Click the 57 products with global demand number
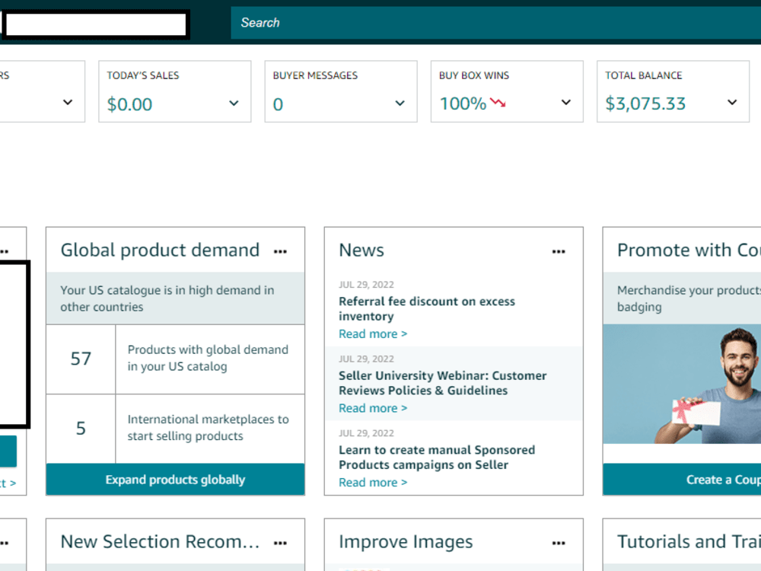761x571 pixels. point(81,359)
